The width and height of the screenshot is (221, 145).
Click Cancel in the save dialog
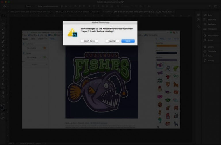(x=112, y=41)
